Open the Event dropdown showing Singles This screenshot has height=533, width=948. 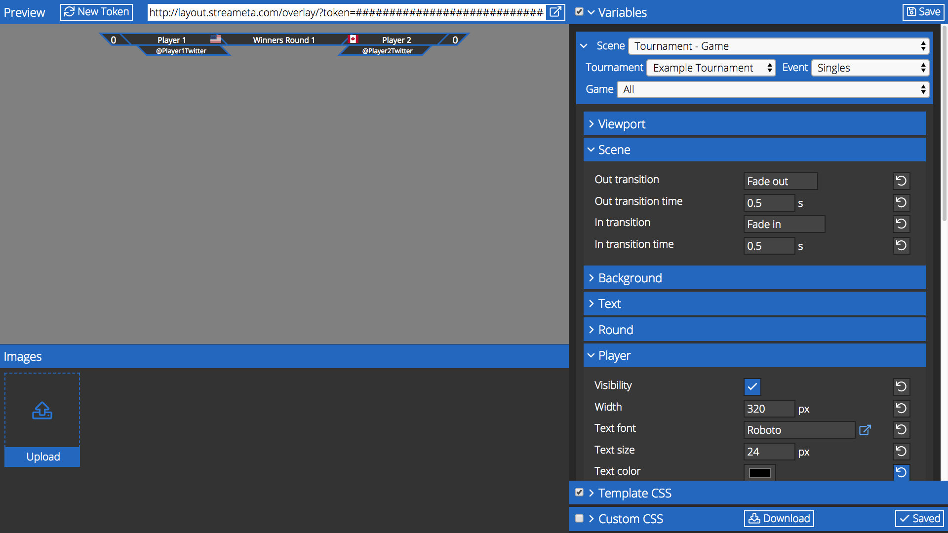click(870, 68)
